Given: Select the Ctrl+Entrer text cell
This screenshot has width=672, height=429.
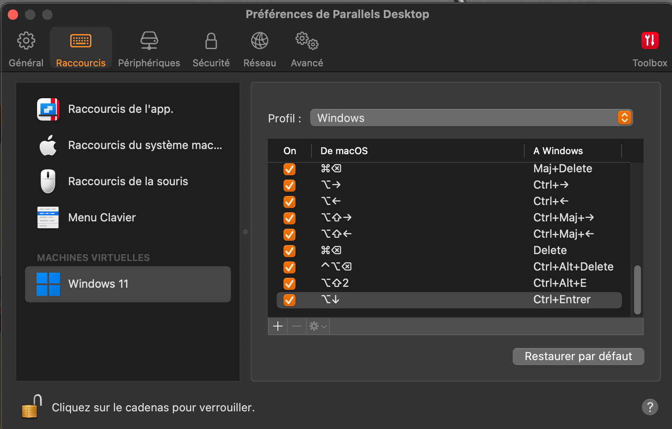Looking at the screenshot, I should [x=562, y=299].
